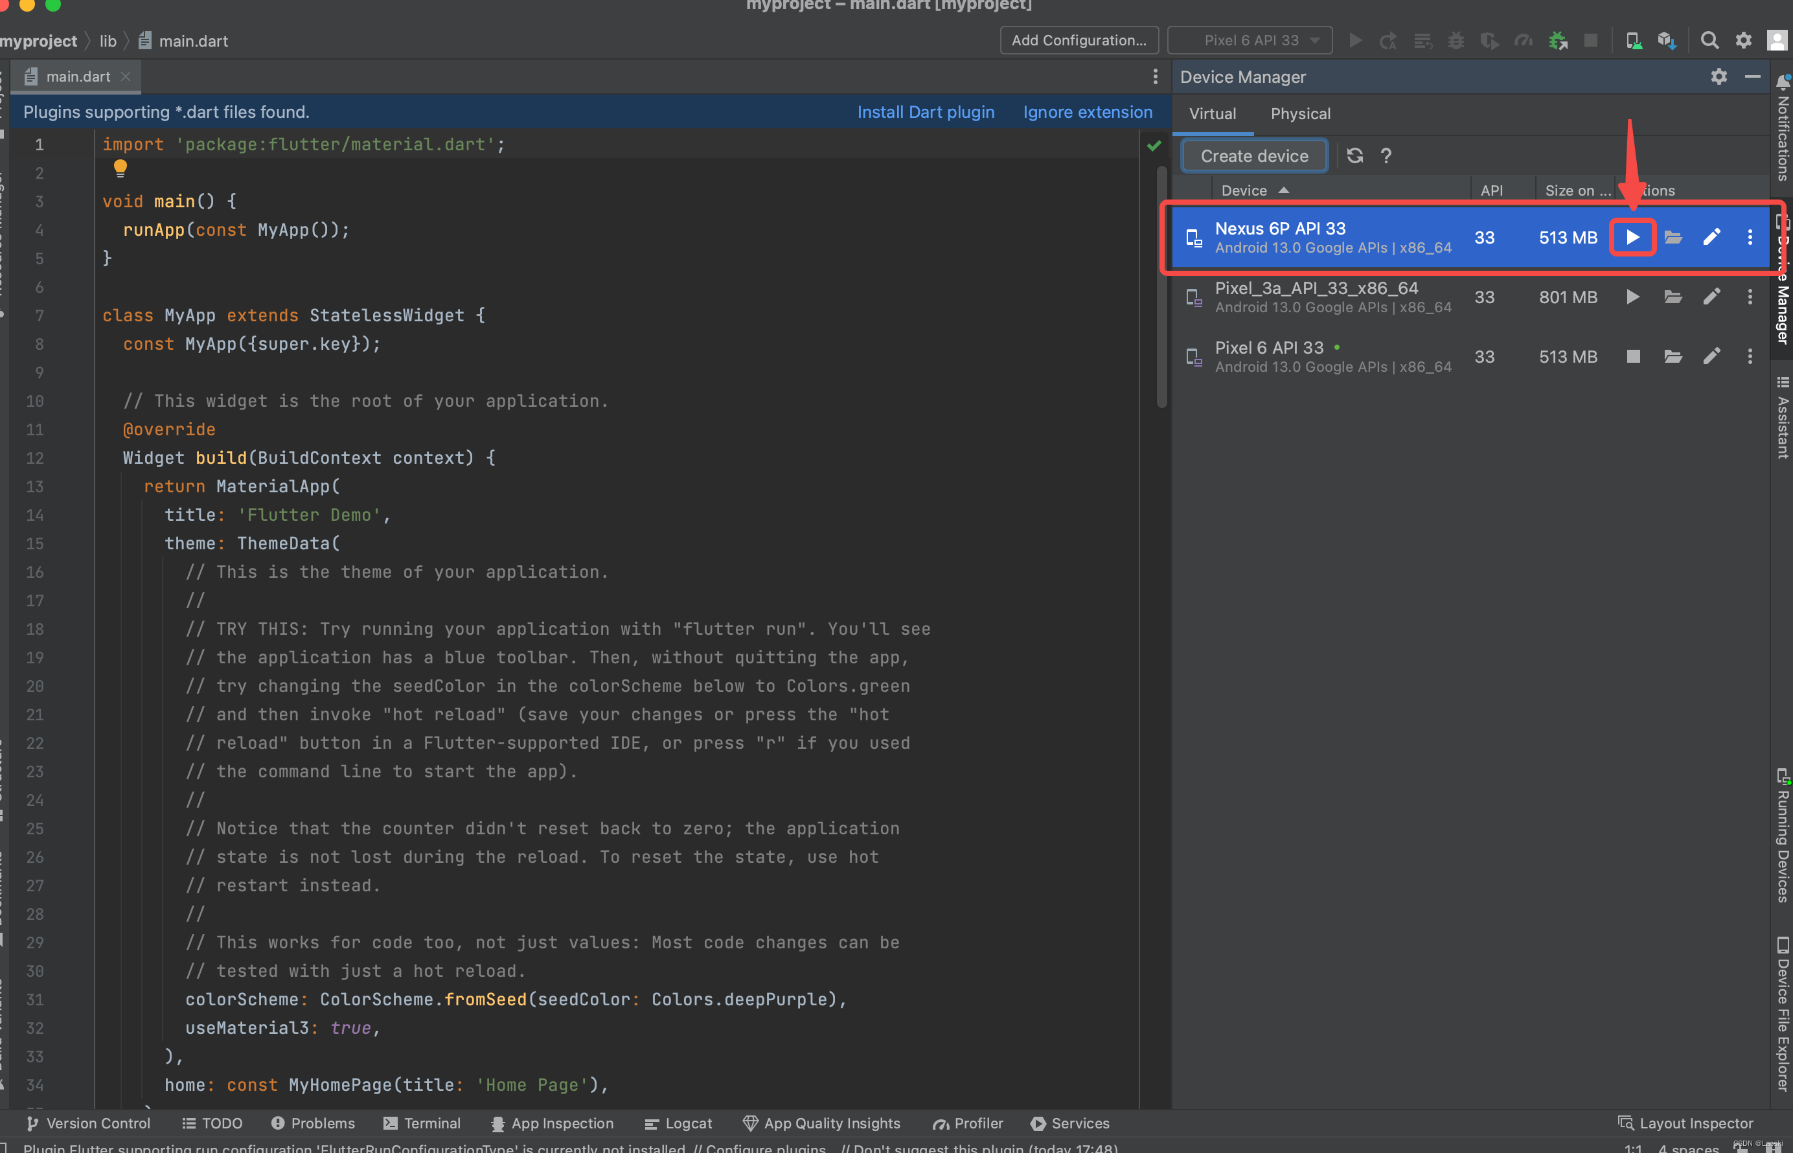Switch to the Physical devices tab
This screenshot has width=1793, height=1153.
pyautogui.click(x=1299, y=114)
